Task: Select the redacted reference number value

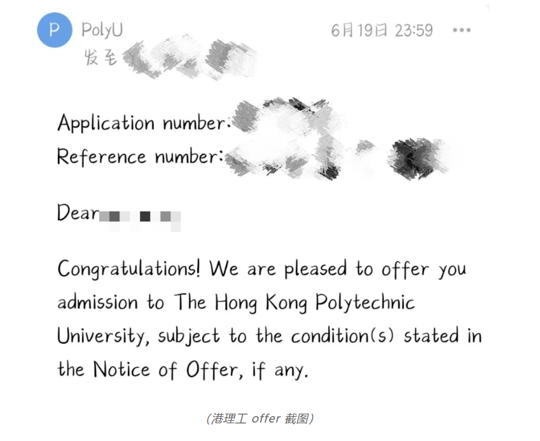Action: 337,156
